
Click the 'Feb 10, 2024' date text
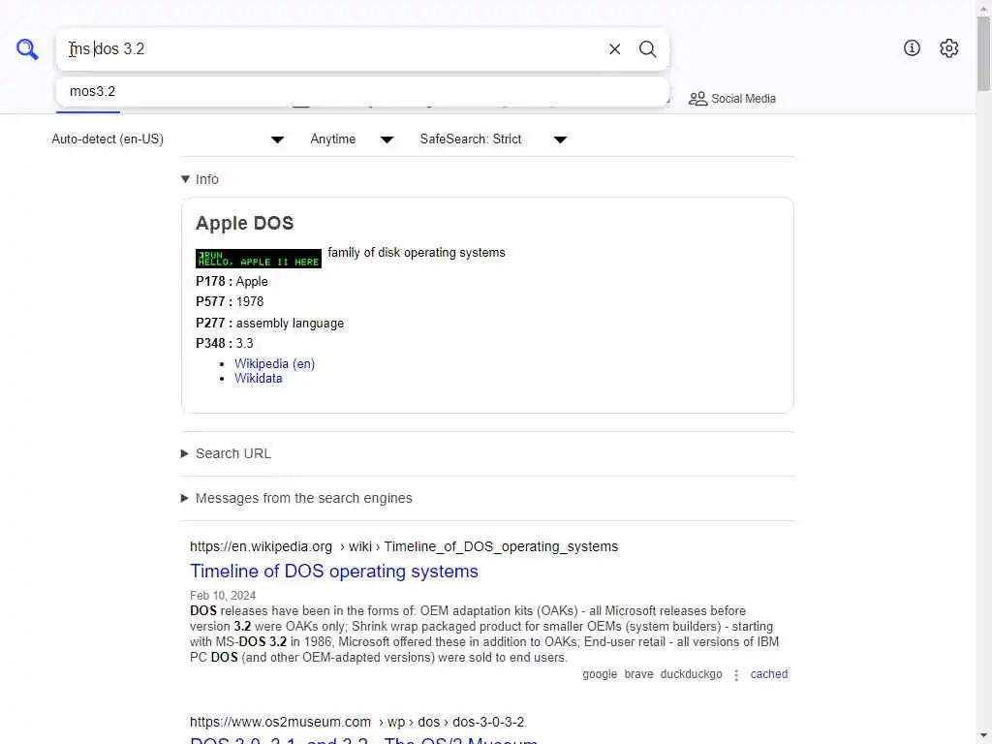click(223, 596)
